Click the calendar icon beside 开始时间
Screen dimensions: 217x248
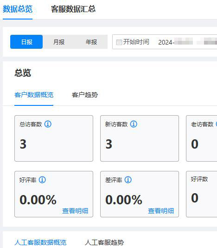(x=119, y=42)
